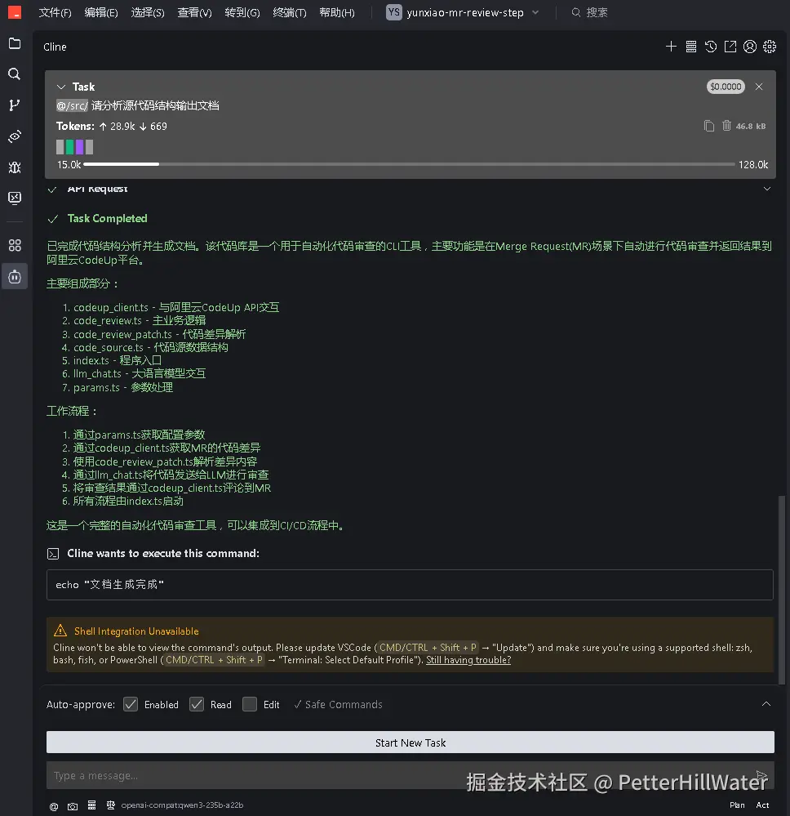
Task: Open the 编辑(E) menu
Action: 101,12
